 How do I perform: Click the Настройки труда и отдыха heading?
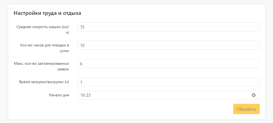[47, 13]
